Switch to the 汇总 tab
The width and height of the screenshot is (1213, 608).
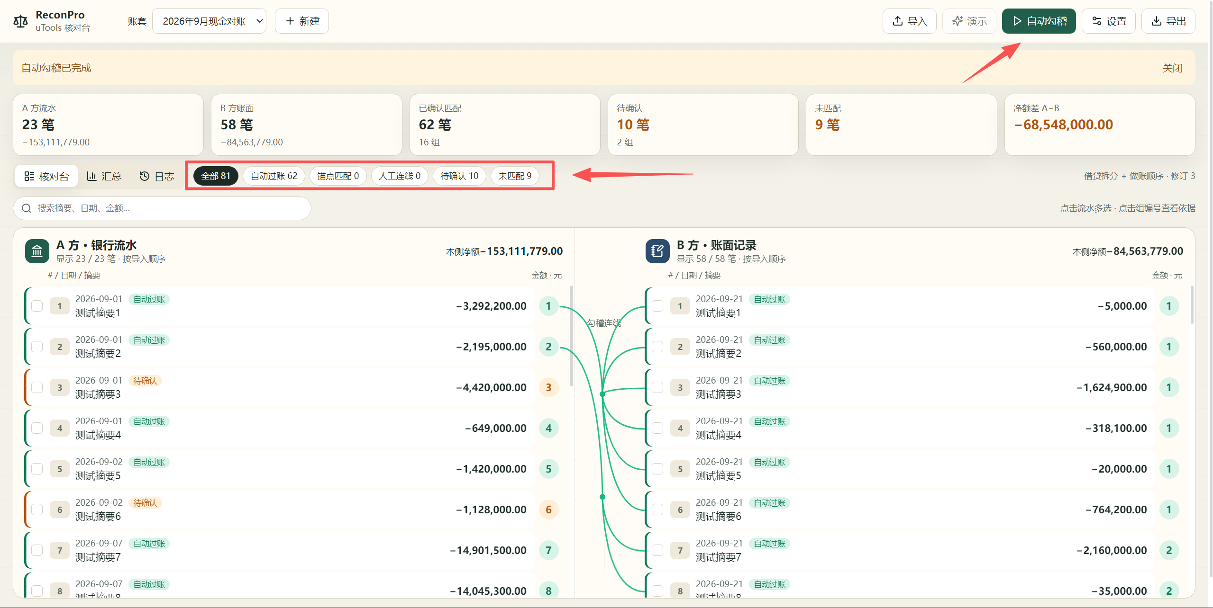[104, 176]
